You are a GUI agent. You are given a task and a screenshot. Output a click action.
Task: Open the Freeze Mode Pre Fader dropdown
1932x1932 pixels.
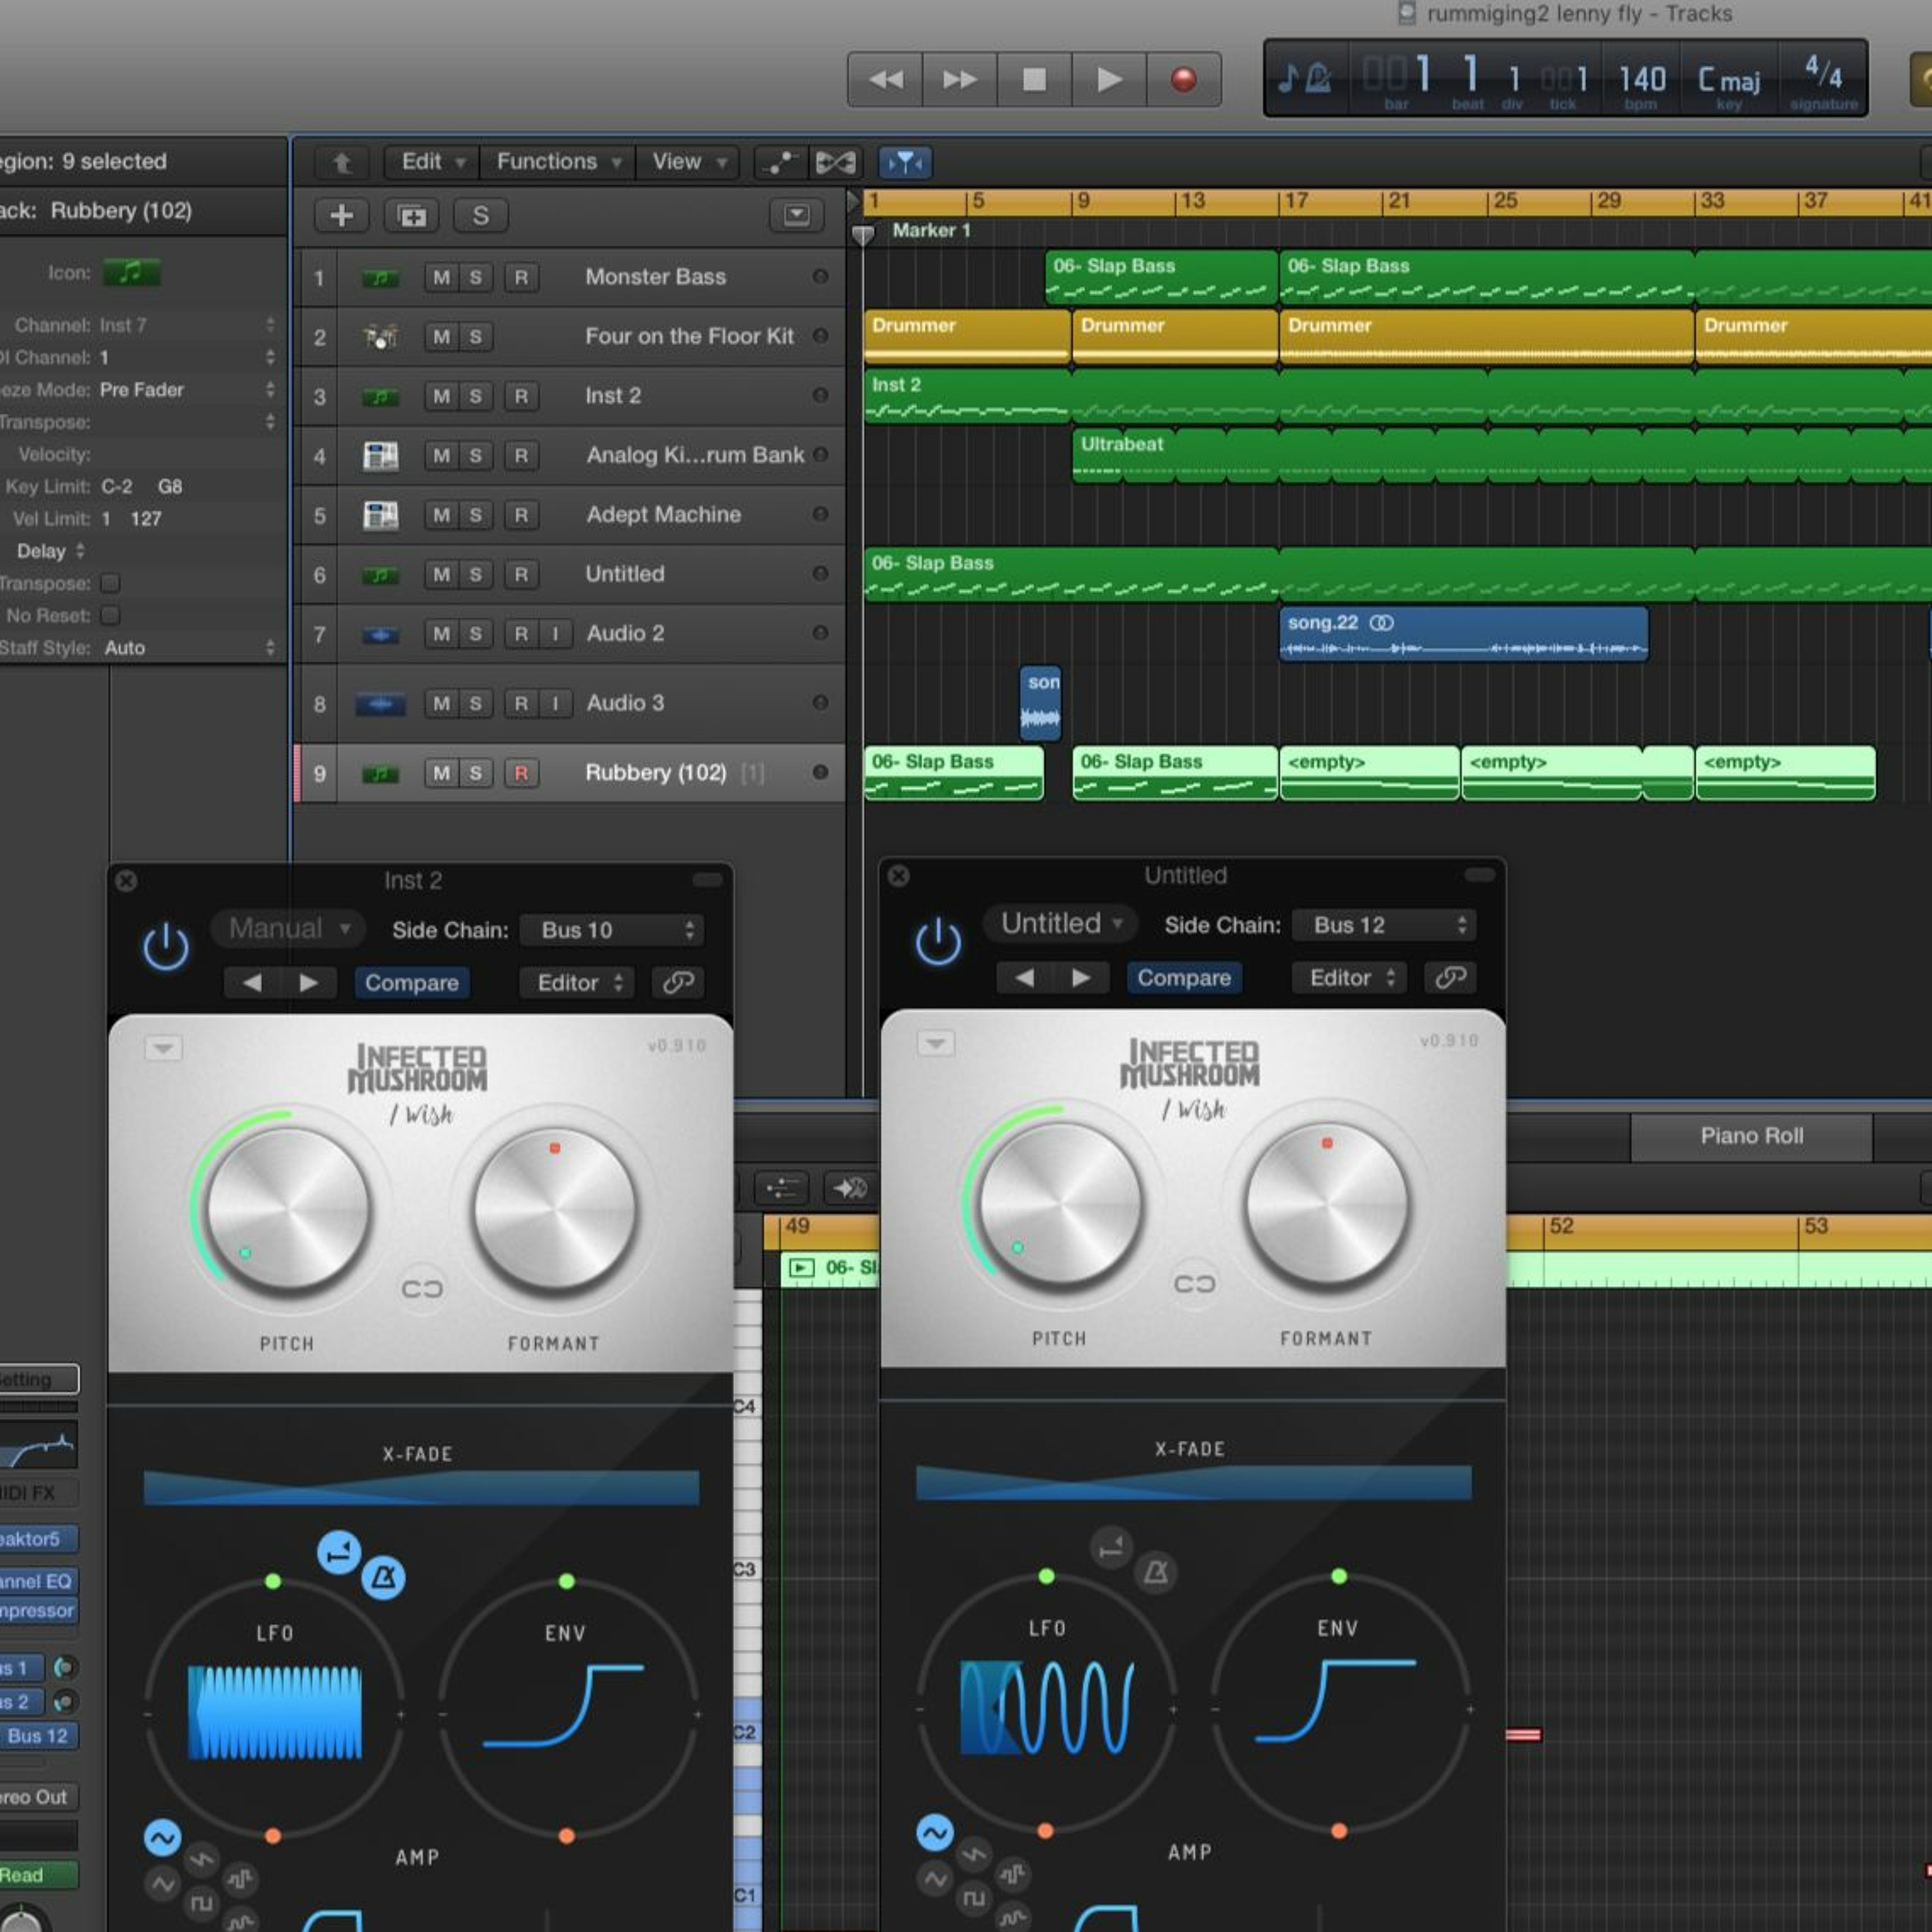[x=187, y=390]
